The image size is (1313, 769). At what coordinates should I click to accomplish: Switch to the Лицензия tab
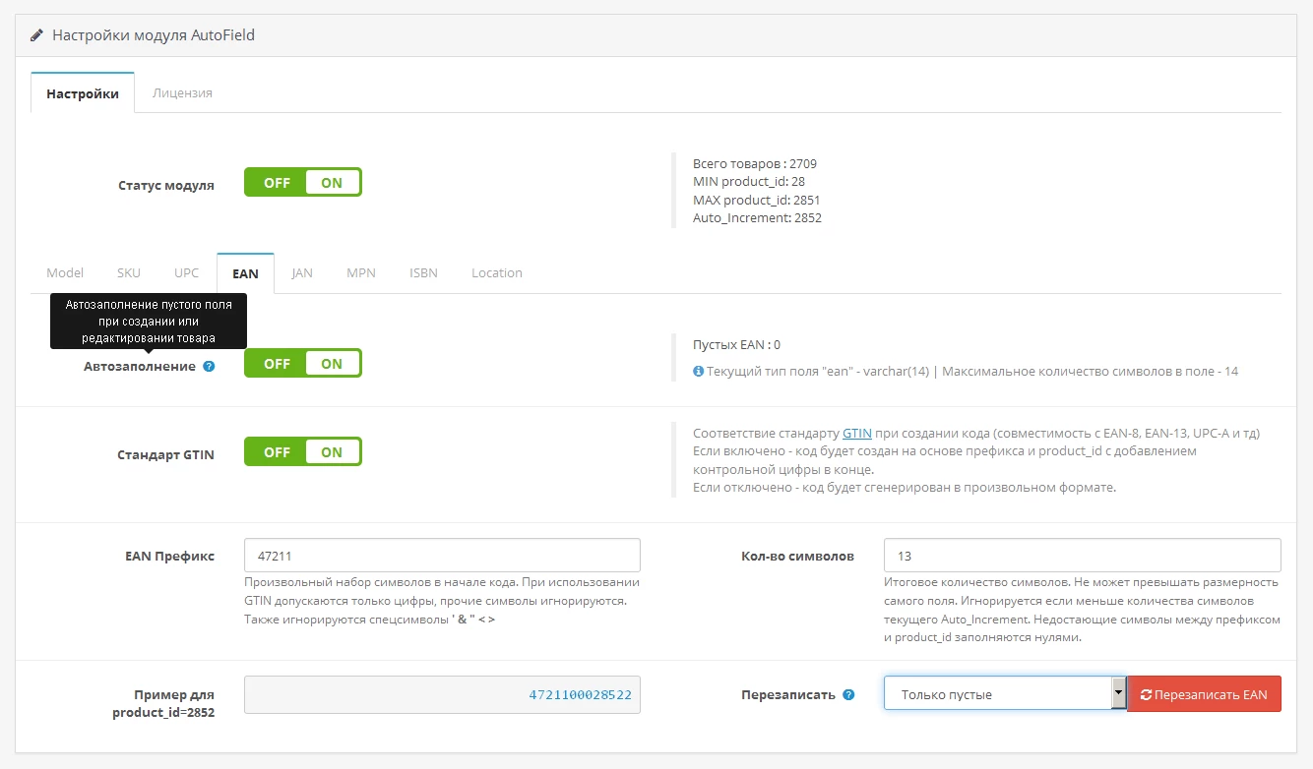click(x=182, y=92)
